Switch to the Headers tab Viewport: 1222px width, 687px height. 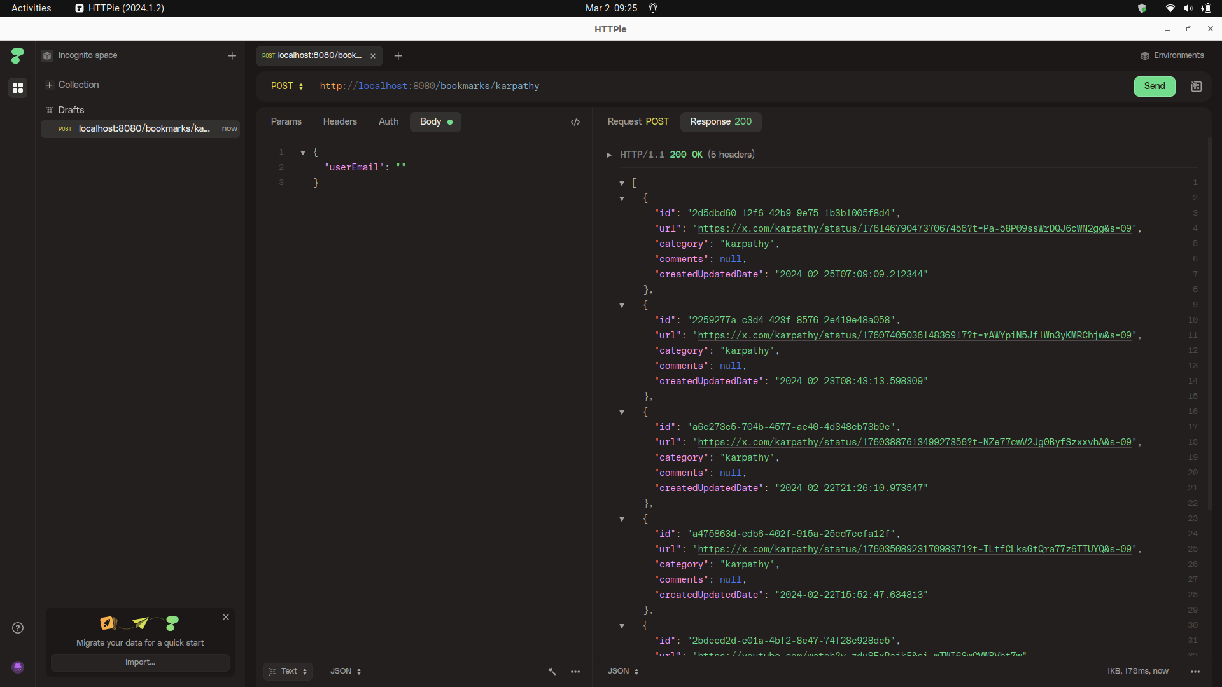(x=340, y=121)
